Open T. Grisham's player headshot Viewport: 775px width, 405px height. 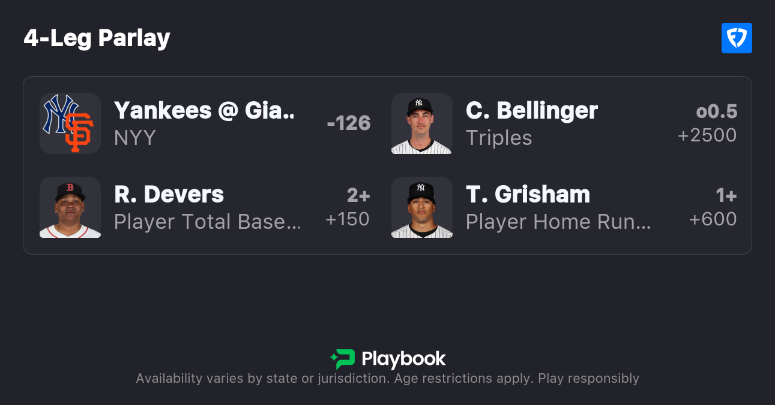(421, 207)
